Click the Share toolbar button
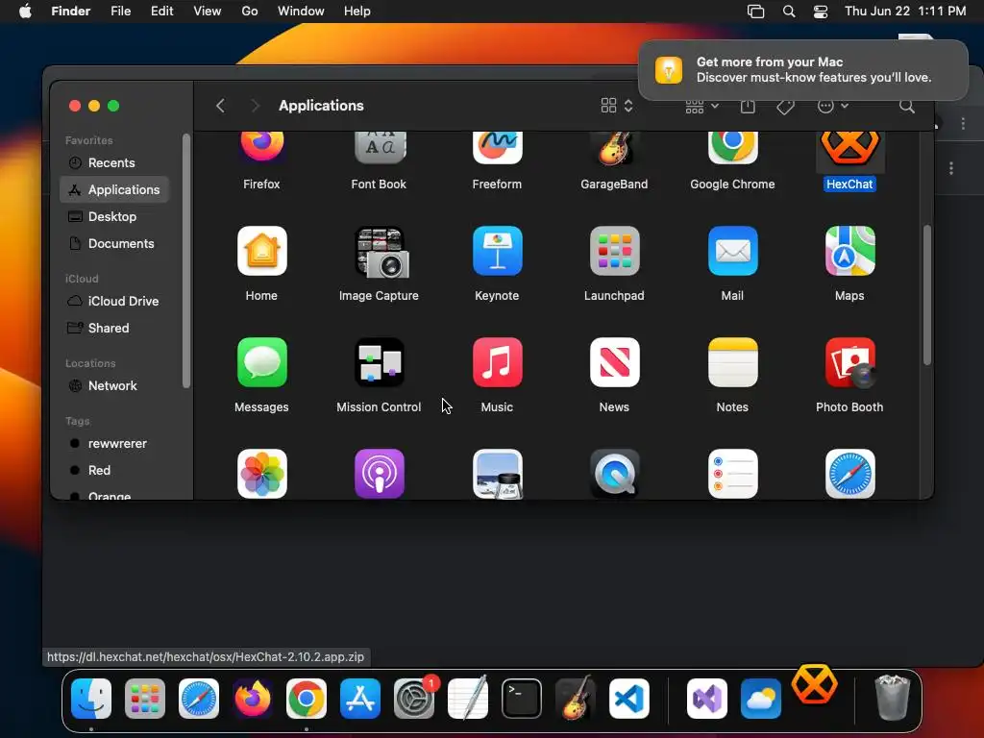 (x=748, y=106)
